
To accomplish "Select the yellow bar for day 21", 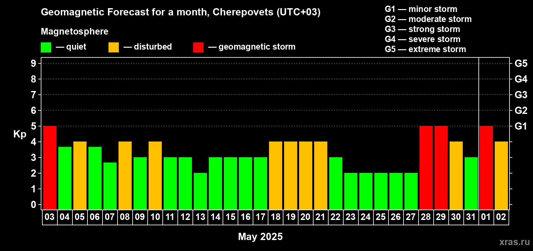I will [321, 176].
